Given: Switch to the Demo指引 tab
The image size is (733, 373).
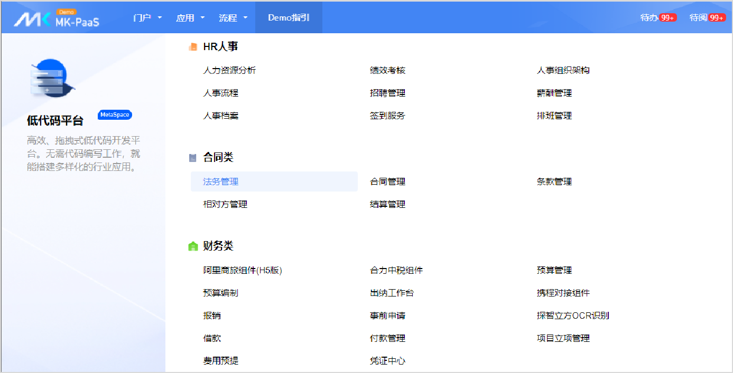Looking at the screenshot, I should click(x=289, y=18).
